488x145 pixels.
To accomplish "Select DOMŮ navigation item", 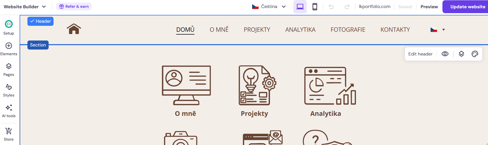I will (x=185, y=30).
